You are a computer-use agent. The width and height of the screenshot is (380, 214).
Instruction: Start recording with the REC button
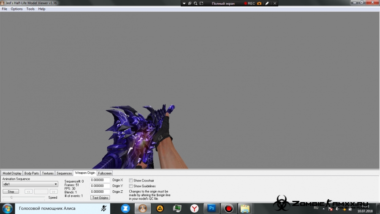pos(250,3)
